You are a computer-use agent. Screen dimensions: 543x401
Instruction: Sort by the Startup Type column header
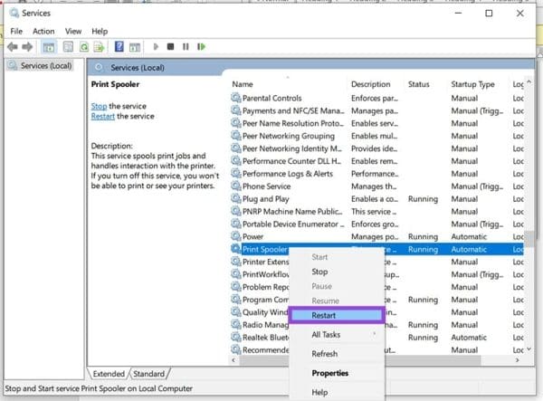pos(473,84)
